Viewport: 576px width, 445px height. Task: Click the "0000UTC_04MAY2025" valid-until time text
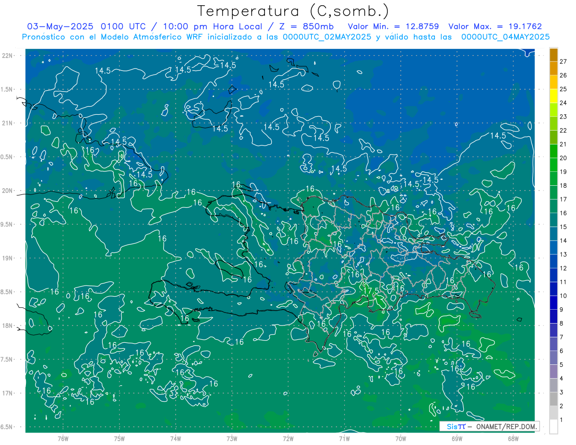(x=505, y=37)
